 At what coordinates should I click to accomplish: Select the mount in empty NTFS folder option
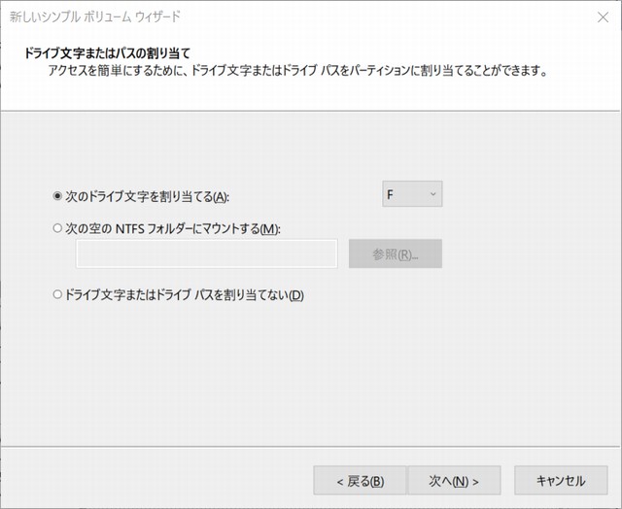57,228
